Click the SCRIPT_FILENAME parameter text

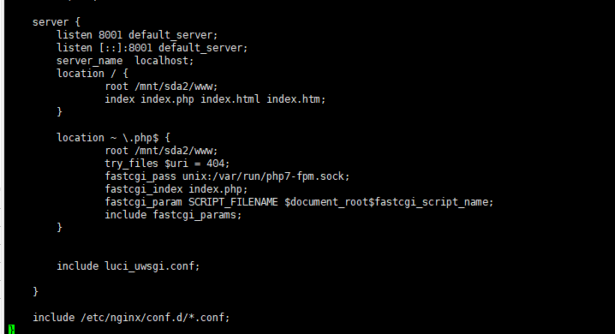(x=233, y=202)
